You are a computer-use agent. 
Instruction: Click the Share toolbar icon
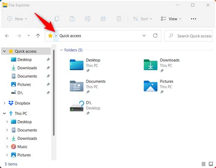[x=103, y=19]
